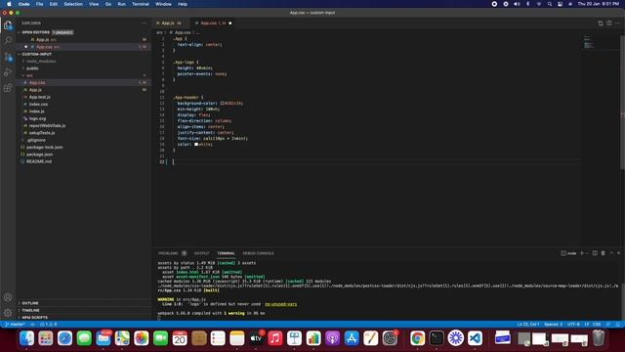Open the Selection menu
The width and height of the screenshot is (625, 352).
[73, 4]
